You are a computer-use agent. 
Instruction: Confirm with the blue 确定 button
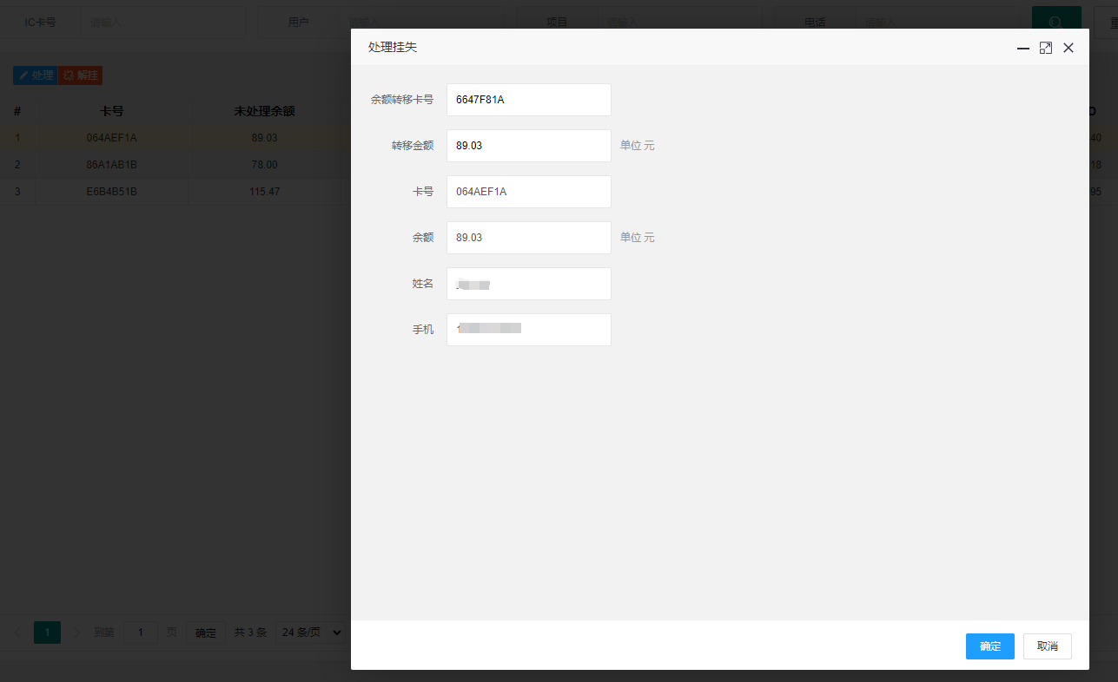coord(990,646)
